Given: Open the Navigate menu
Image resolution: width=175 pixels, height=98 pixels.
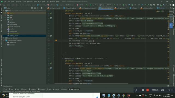Looking at the screenshot, I should point(18,2).
